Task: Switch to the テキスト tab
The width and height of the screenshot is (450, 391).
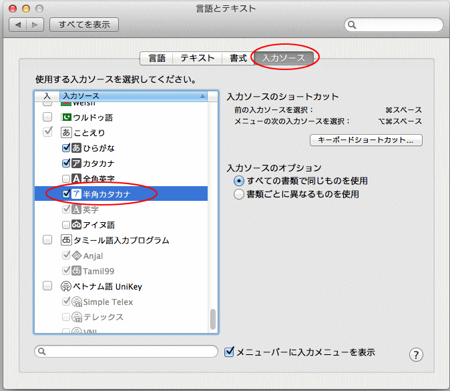Action: point(198,58)
